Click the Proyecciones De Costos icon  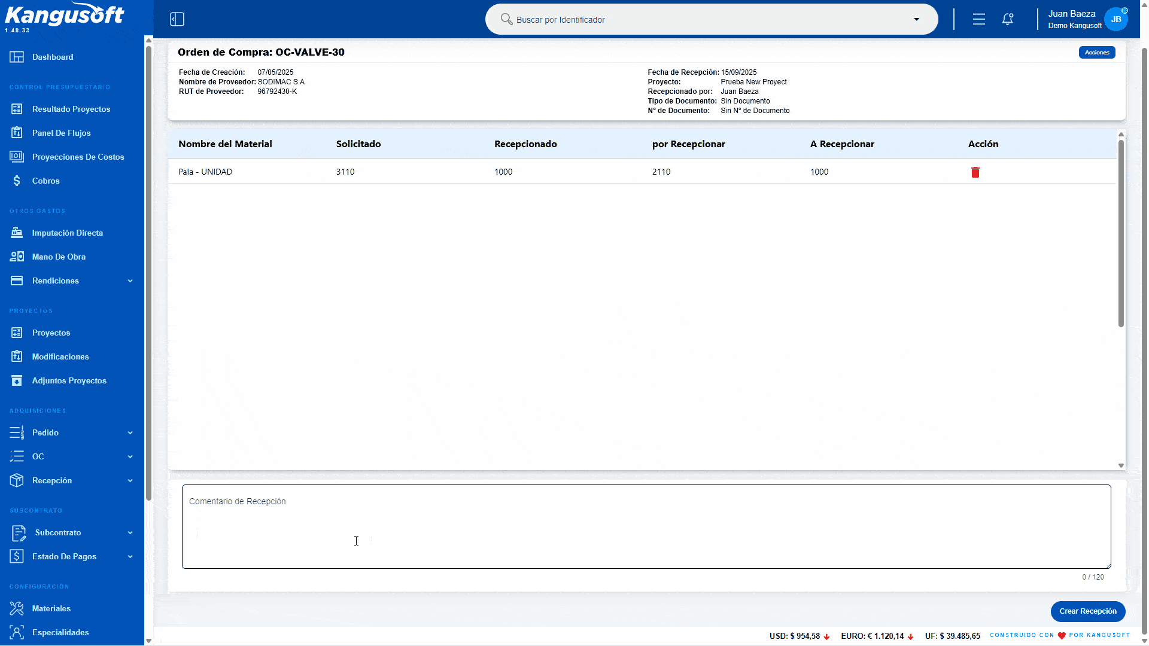[x=17, y=157]
